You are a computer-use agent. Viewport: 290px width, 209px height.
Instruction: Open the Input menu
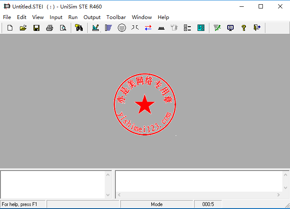pyautogui.click(x=56, y=17)
